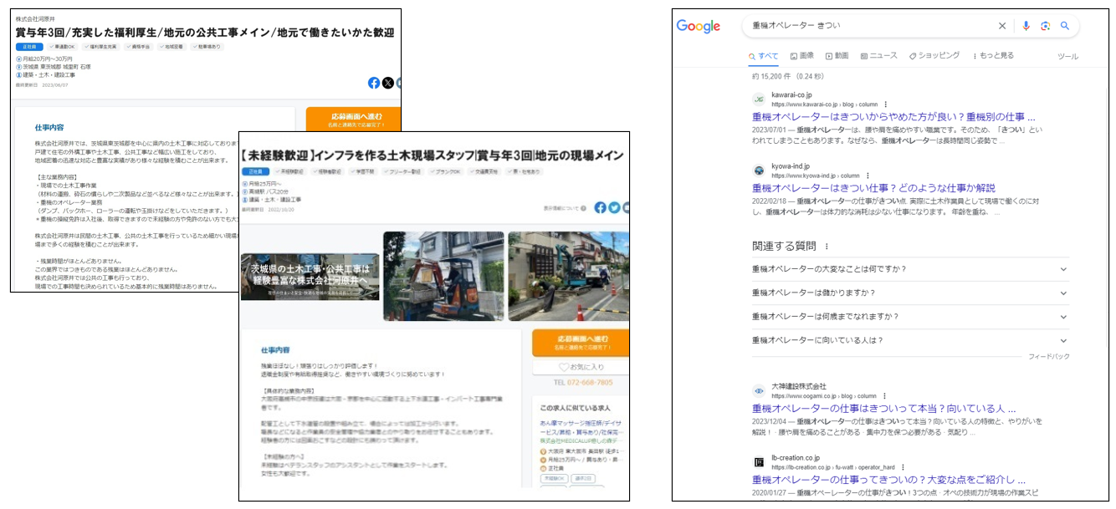
Task: Open result 重機オペレーターの仕事はきついって本当
Action: [883, 409]
